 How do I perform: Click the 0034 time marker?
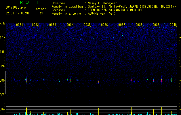pyautogui.click(x=70, y=25)
